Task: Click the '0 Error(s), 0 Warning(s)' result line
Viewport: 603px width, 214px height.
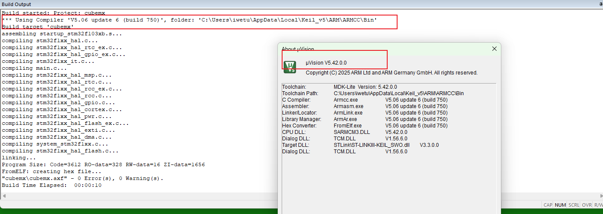Action: click(83, 178)
